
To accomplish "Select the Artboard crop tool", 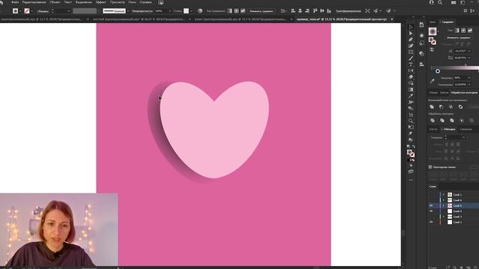I will point(411,114).
